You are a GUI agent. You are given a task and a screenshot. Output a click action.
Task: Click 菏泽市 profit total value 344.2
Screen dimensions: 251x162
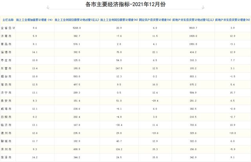77,157
